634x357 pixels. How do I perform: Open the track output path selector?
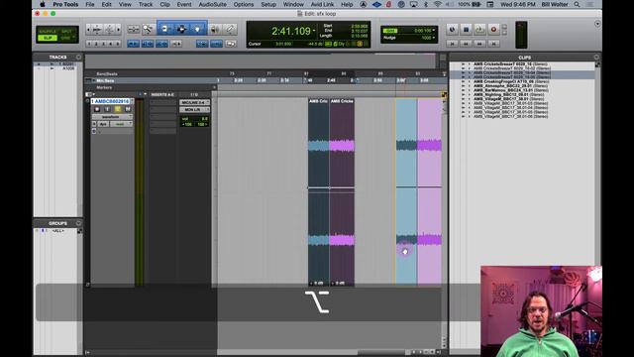pyautogui.click(x=194, y=110)
